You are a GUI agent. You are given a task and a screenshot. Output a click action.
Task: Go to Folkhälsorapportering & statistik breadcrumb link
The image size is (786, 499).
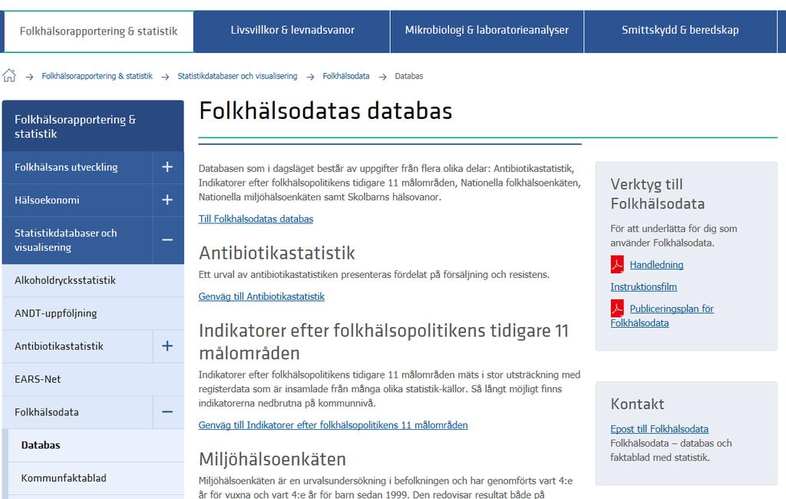tap(97, 76)
